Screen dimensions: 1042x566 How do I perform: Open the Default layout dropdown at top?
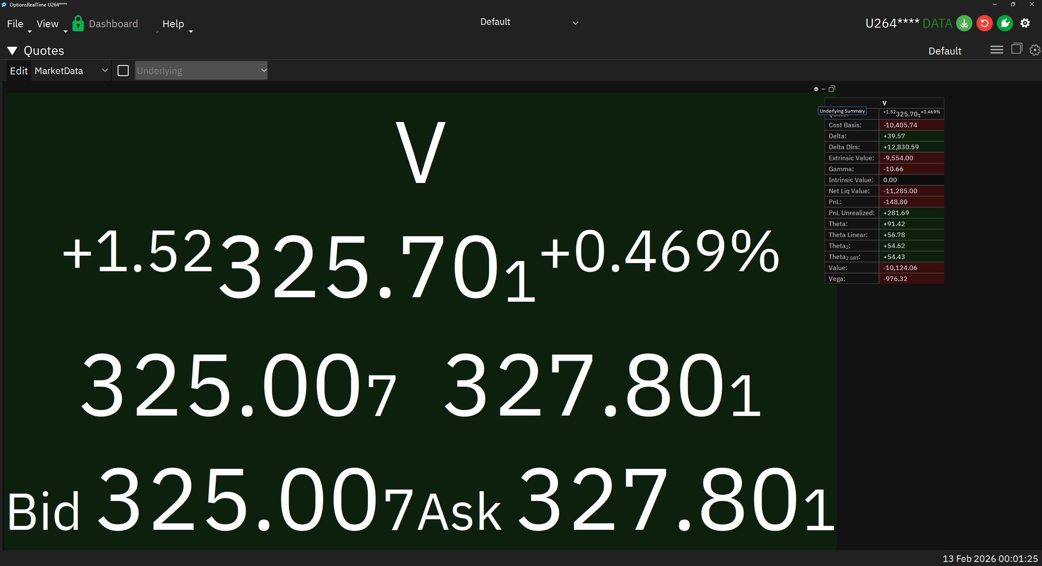tap(529, 22)
